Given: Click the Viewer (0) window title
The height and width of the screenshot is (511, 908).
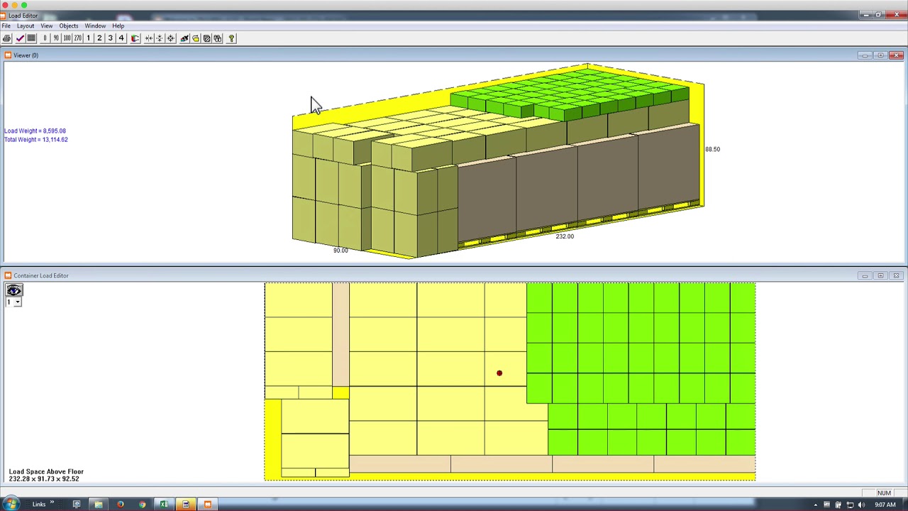Looking at the screenshot, I should pyautogui.click(x=26, y=55).
